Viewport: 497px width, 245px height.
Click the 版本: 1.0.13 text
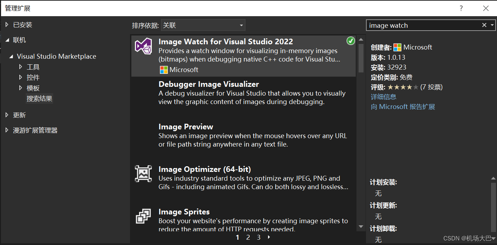point(388,57)
